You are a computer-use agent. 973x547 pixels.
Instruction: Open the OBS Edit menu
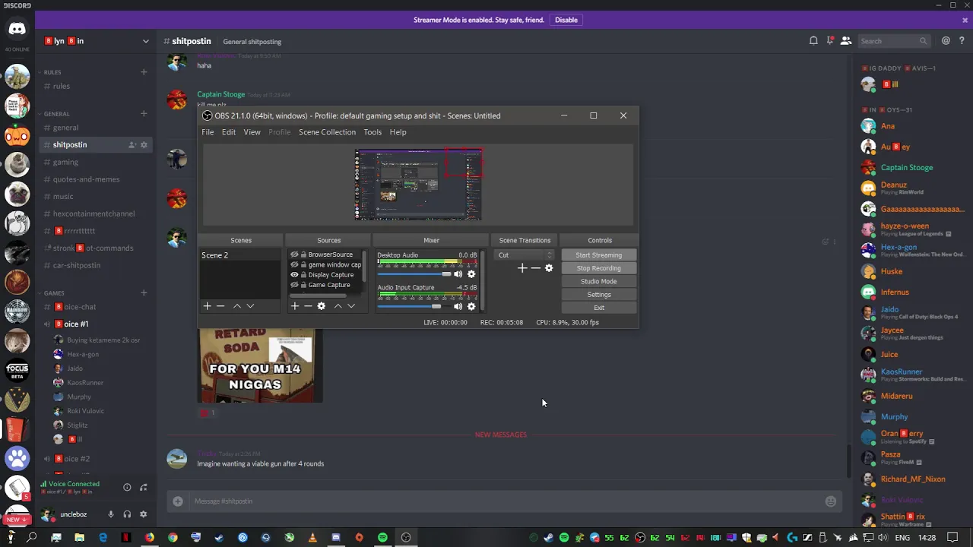pos(229,132)
